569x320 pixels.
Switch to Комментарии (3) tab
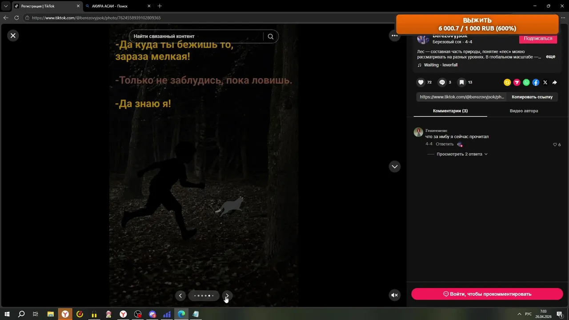point(450,111)
